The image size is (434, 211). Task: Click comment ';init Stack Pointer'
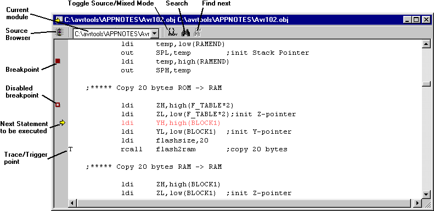click(x=267, y=53)
